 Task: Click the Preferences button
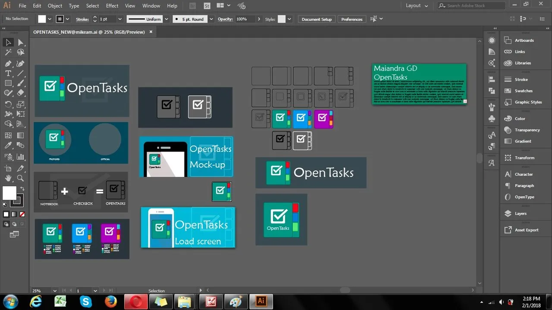pos(352,19)
